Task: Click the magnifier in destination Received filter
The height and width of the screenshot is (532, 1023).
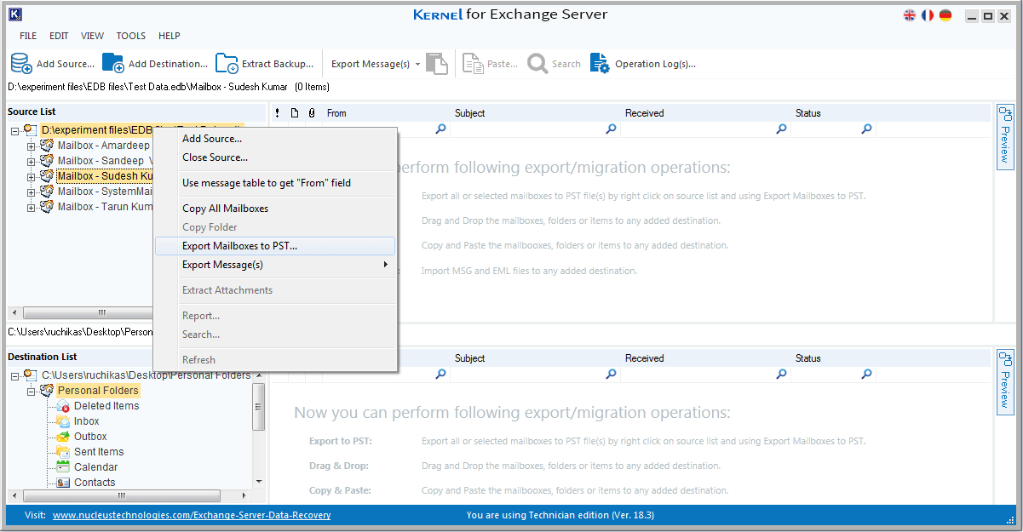Action: pos(781,374)
